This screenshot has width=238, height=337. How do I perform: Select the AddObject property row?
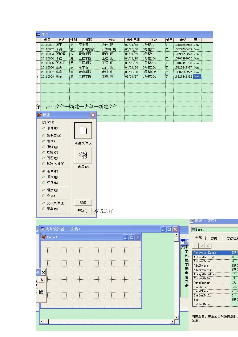coord(215,266)
